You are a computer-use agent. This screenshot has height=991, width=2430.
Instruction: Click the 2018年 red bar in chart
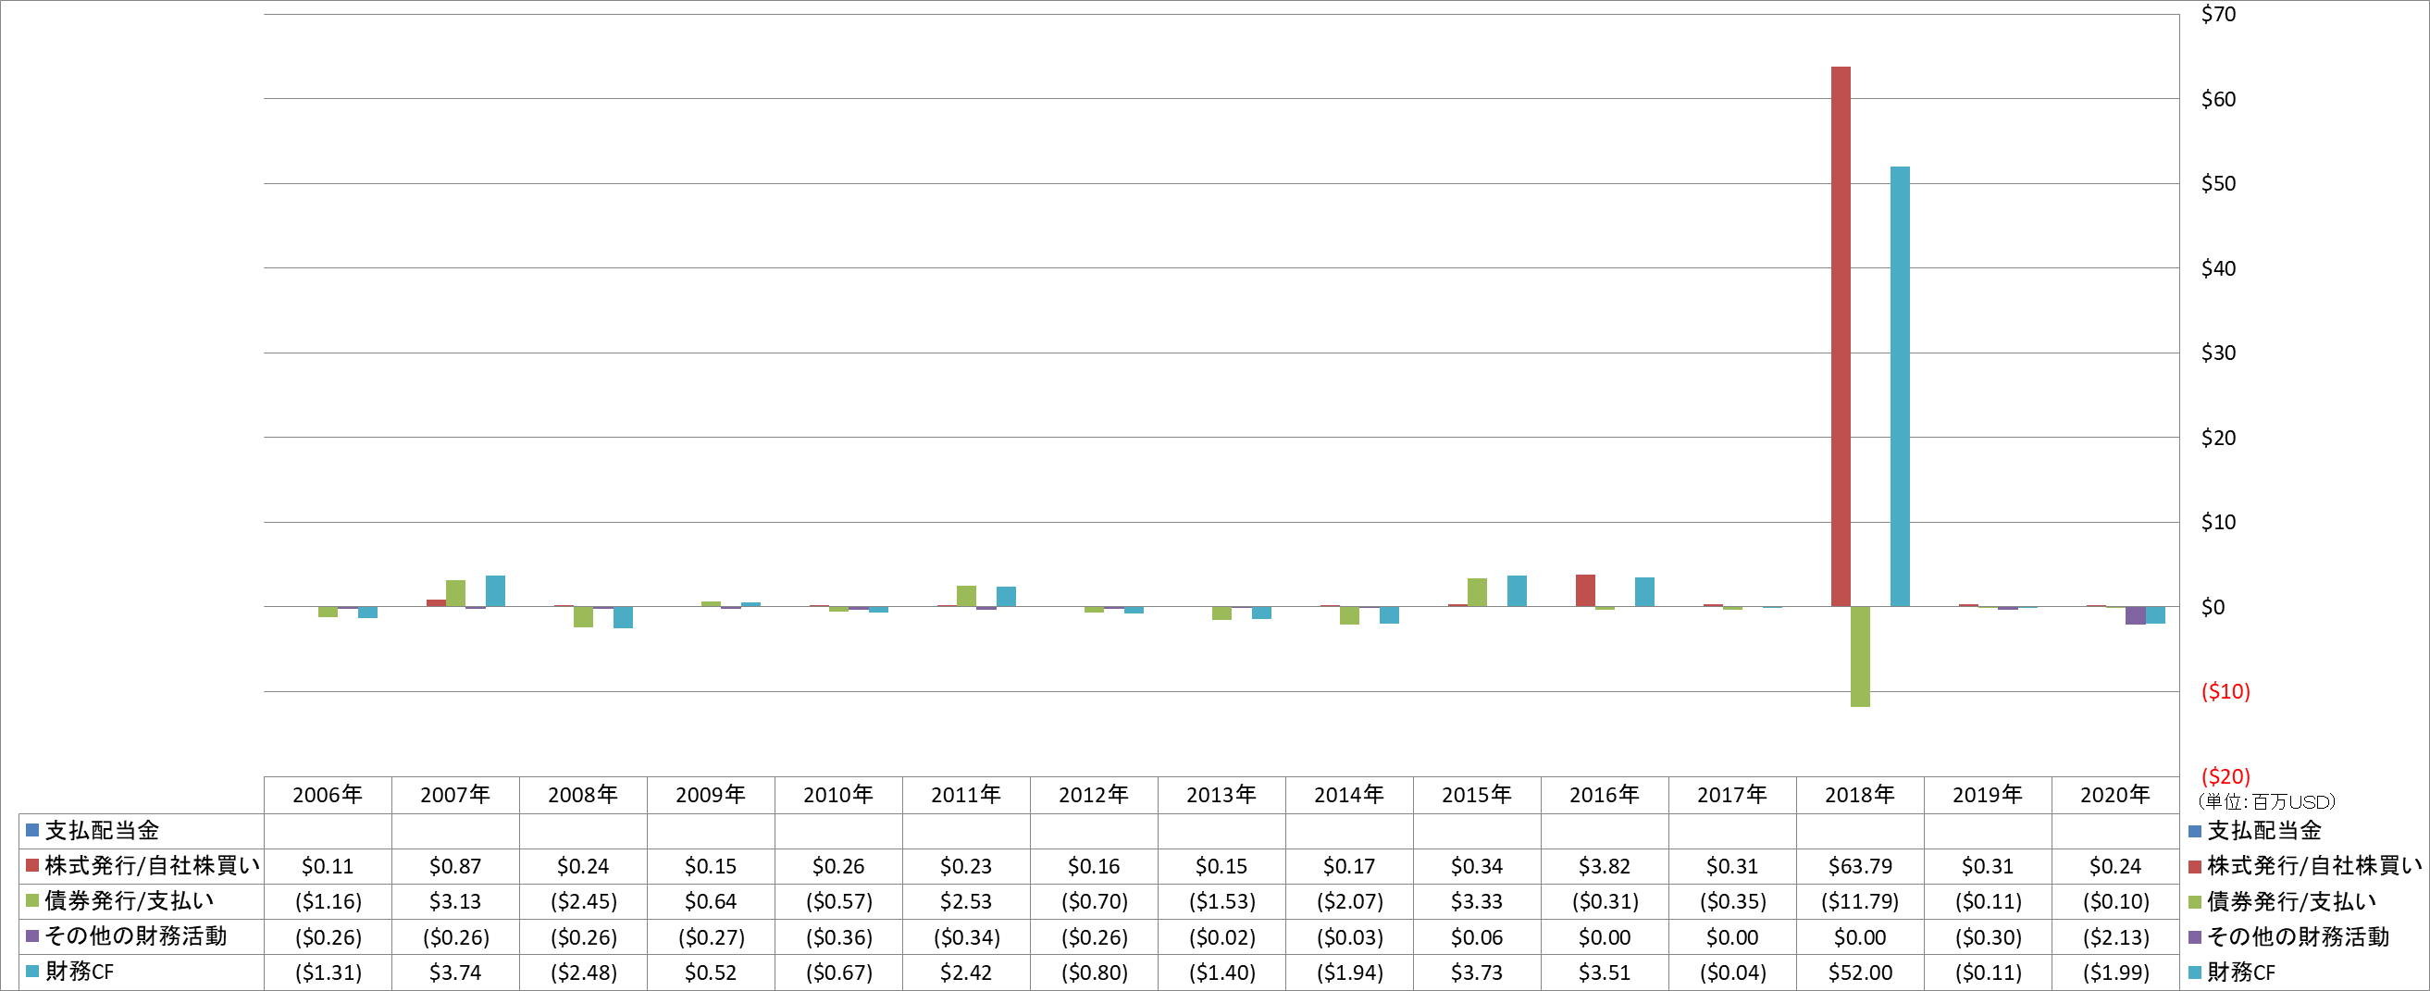pos(1841,337)
